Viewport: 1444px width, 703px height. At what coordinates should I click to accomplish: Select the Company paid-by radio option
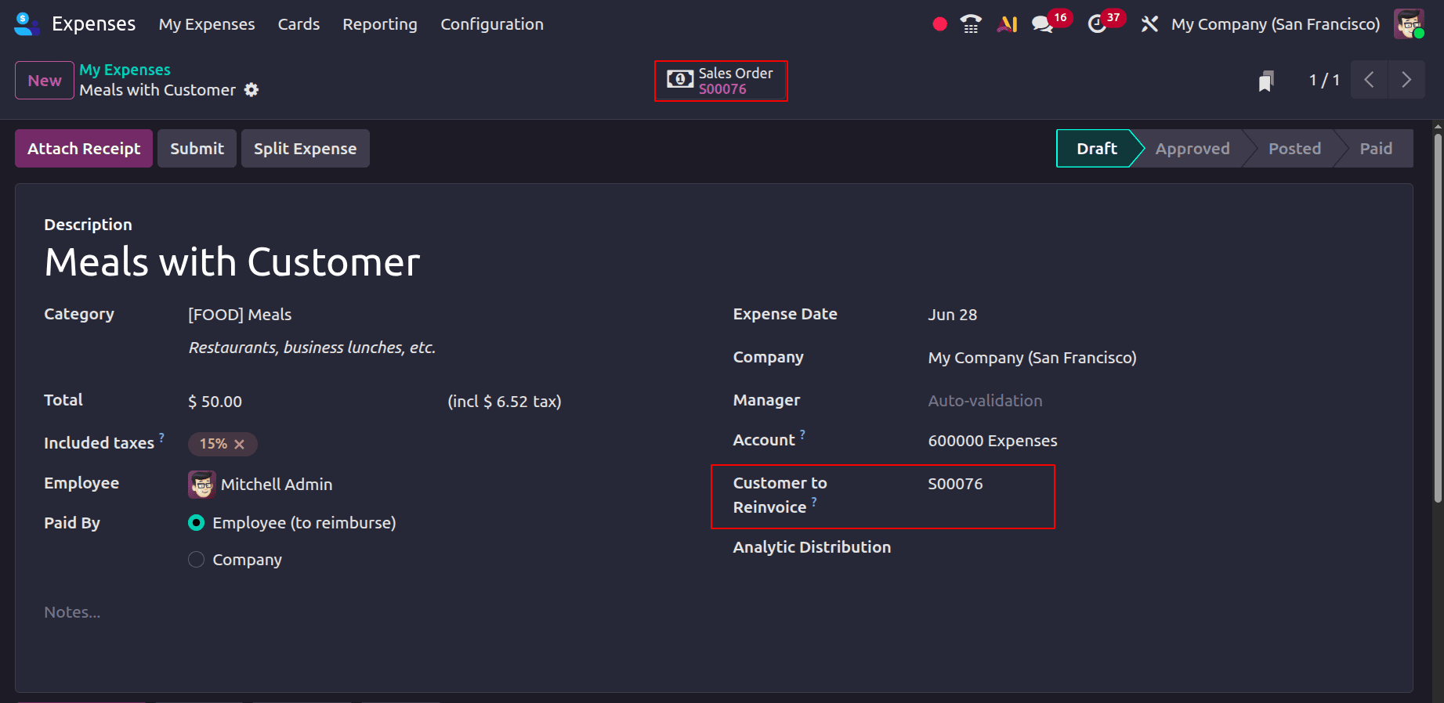pos(197,560)
